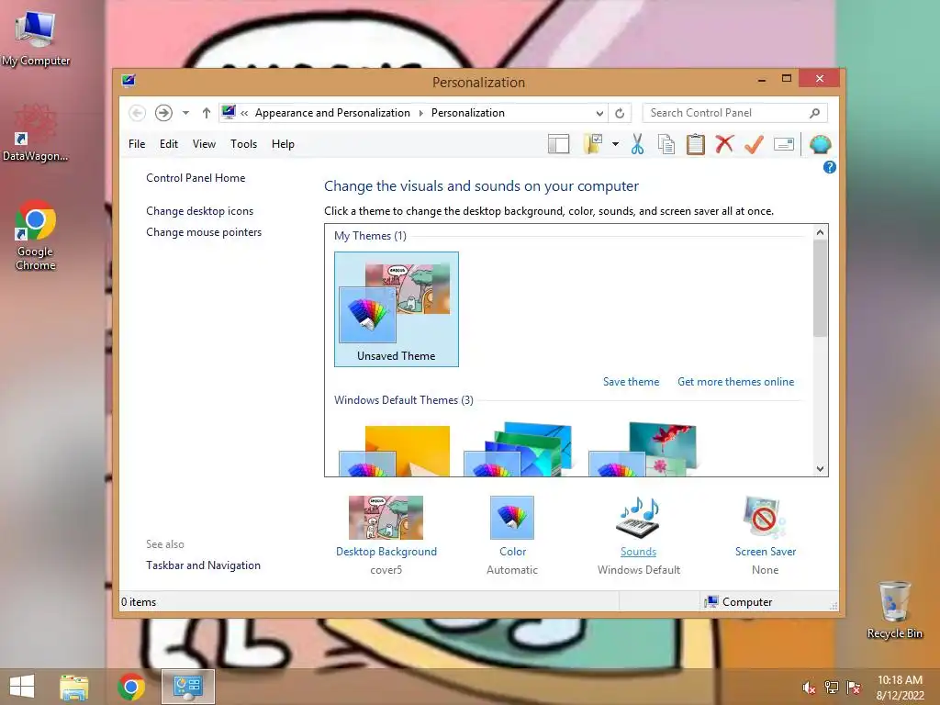Screen dimensions: 940x705
Task: Select the flowers default theme
Action: pyautogui.click(x=643, y=450)
